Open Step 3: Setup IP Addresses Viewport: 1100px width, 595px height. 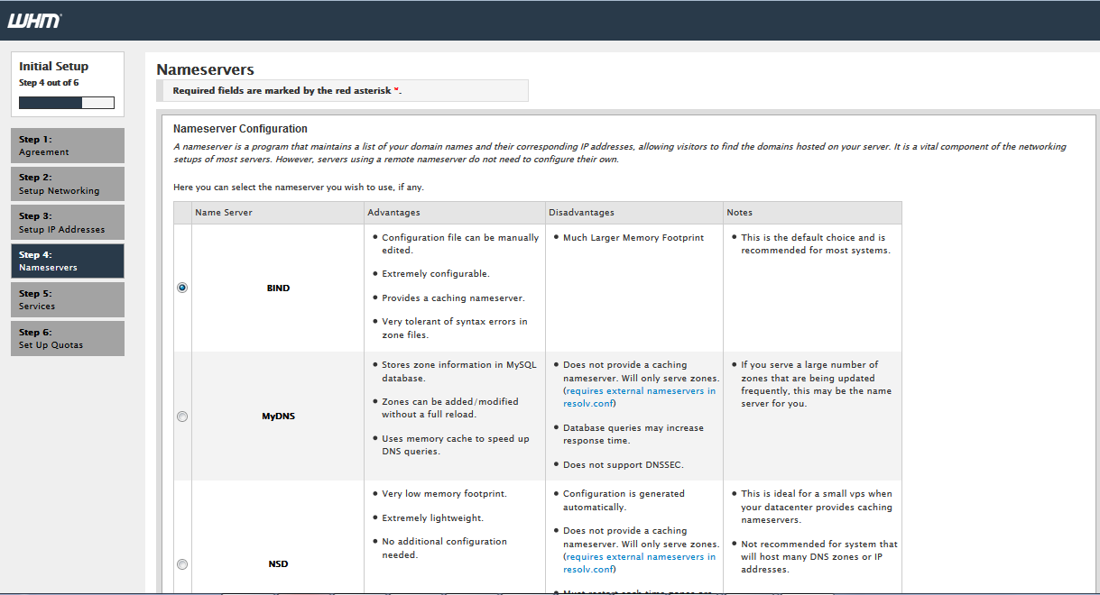point(68,223)
